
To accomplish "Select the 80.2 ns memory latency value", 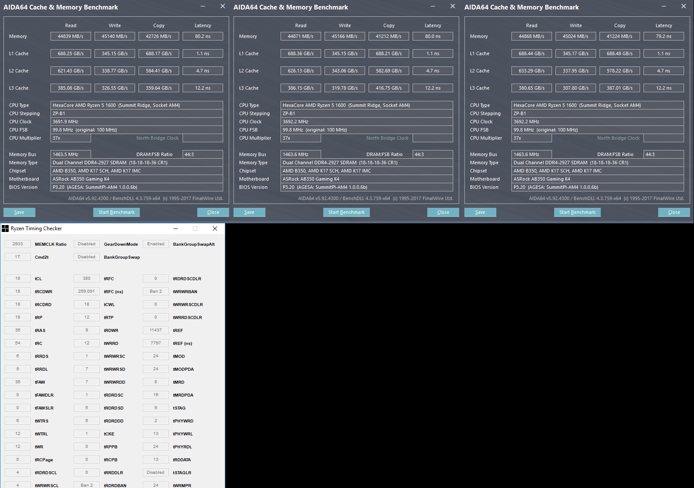I will [x=203, y=36].
